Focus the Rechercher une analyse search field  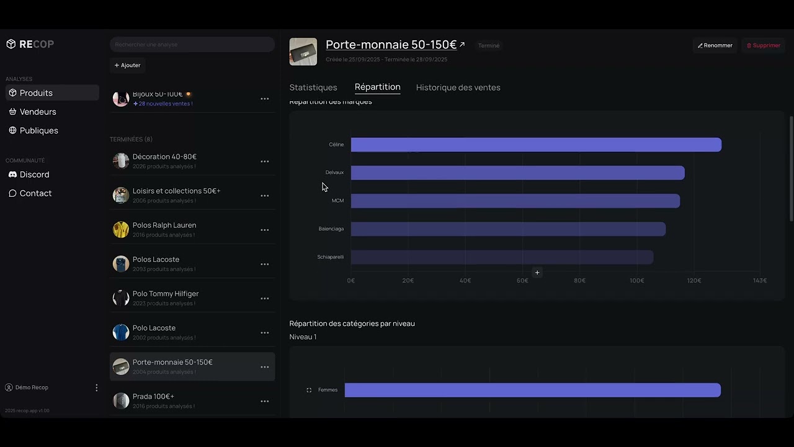point(192,44)
